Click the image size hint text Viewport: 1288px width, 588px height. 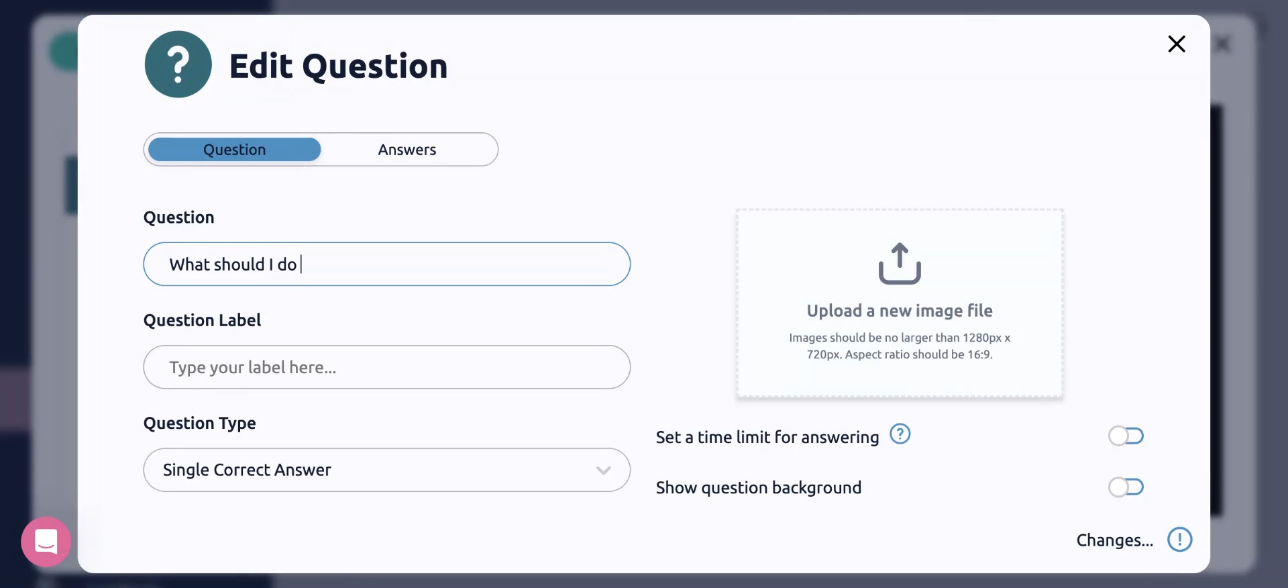pyautogui.click(x=899, y=346)
